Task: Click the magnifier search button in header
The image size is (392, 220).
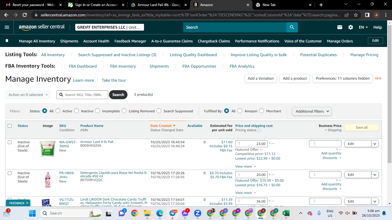Action: (x=292, y=27)
